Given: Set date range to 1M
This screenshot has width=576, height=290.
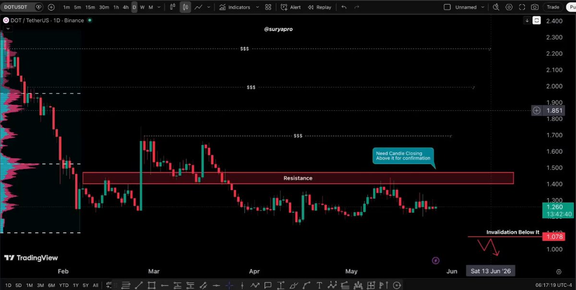Looking at the screenshot, I should 30,285.
